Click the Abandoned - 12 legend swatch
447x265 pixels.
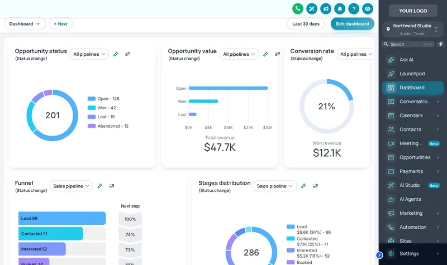[92, 126]
